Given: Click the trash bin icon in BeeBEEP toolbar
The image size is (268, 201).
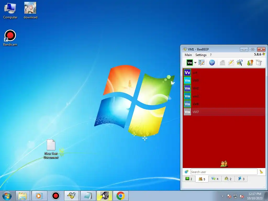Looking at the screenshot, I should (259, 63).
